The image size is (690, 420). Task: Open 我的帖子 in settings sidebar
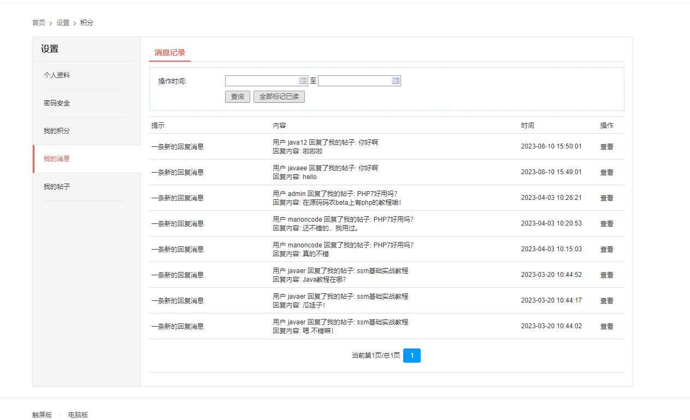click(57, 187)
